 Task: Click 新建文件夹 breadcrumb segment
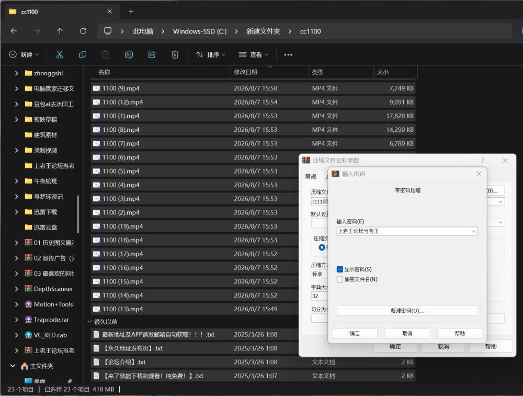click(x=263, y=31)
